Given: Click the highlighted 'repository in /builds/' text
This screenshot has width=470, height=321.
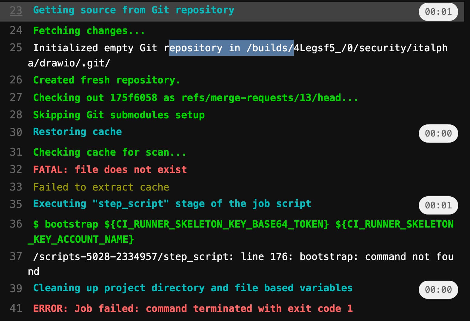Looking at the screenshot, I should 231,48.
